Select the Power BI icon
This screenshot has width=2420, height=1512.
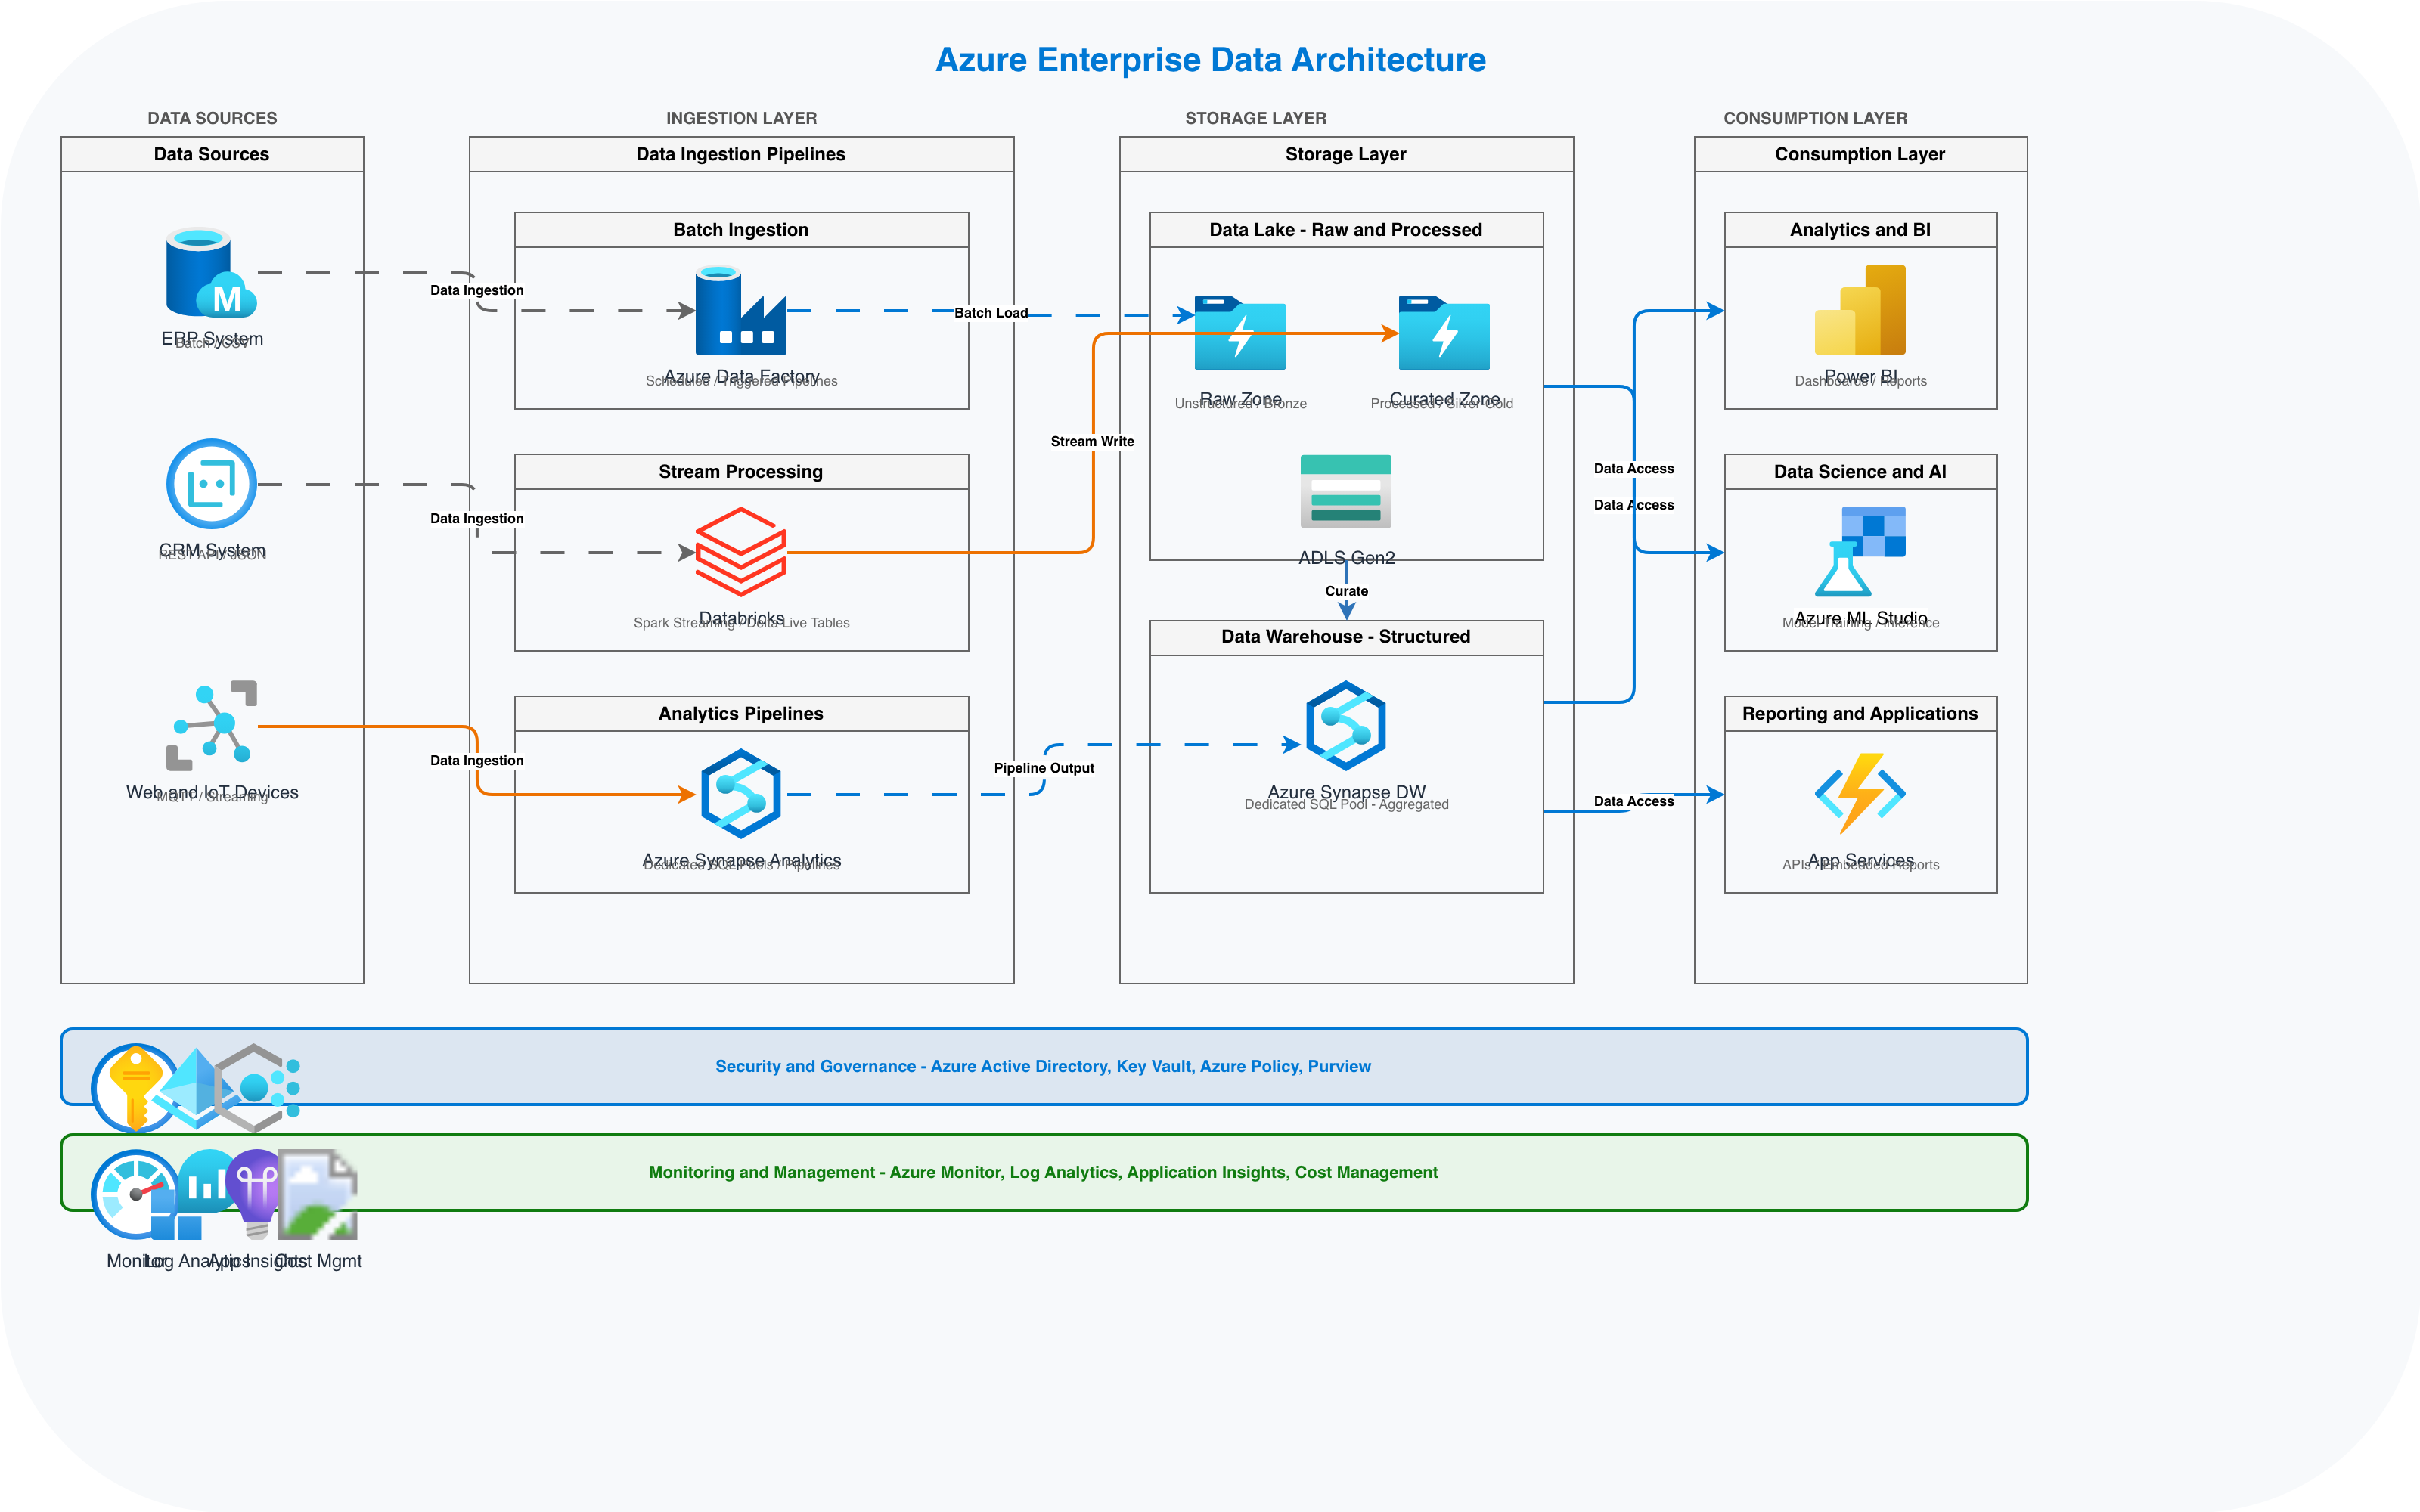pyautogui.click(x=1860, y=310)
